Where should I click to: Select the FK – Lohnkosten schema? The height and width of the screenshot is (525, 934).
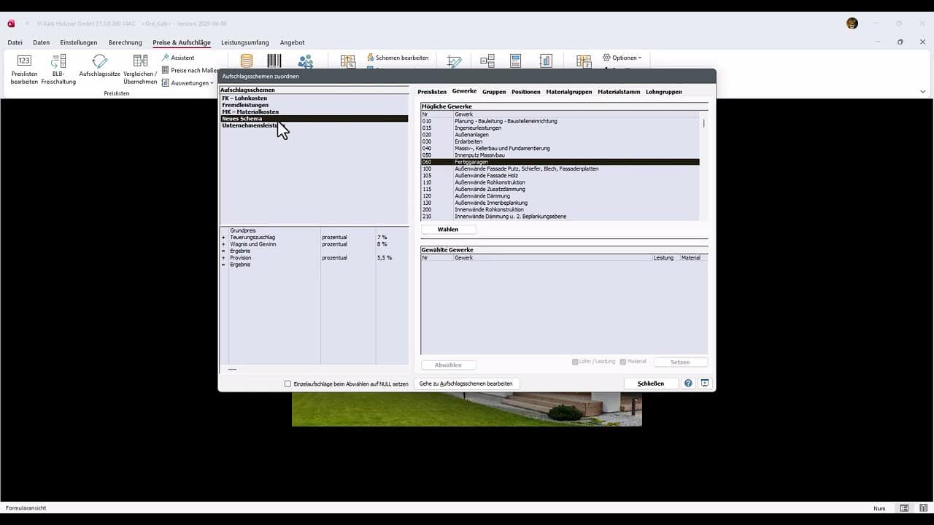click(x=244, y=98)
